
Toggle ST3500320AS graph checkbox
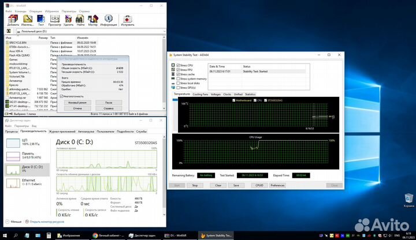pos(265,100)
